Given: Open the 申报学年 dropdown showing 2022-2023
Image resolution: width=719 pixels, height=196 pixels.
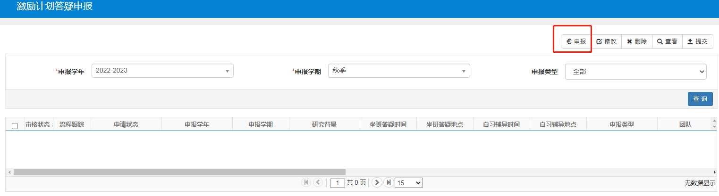Looking at the screenshot, I should click(x=162, y=71).
